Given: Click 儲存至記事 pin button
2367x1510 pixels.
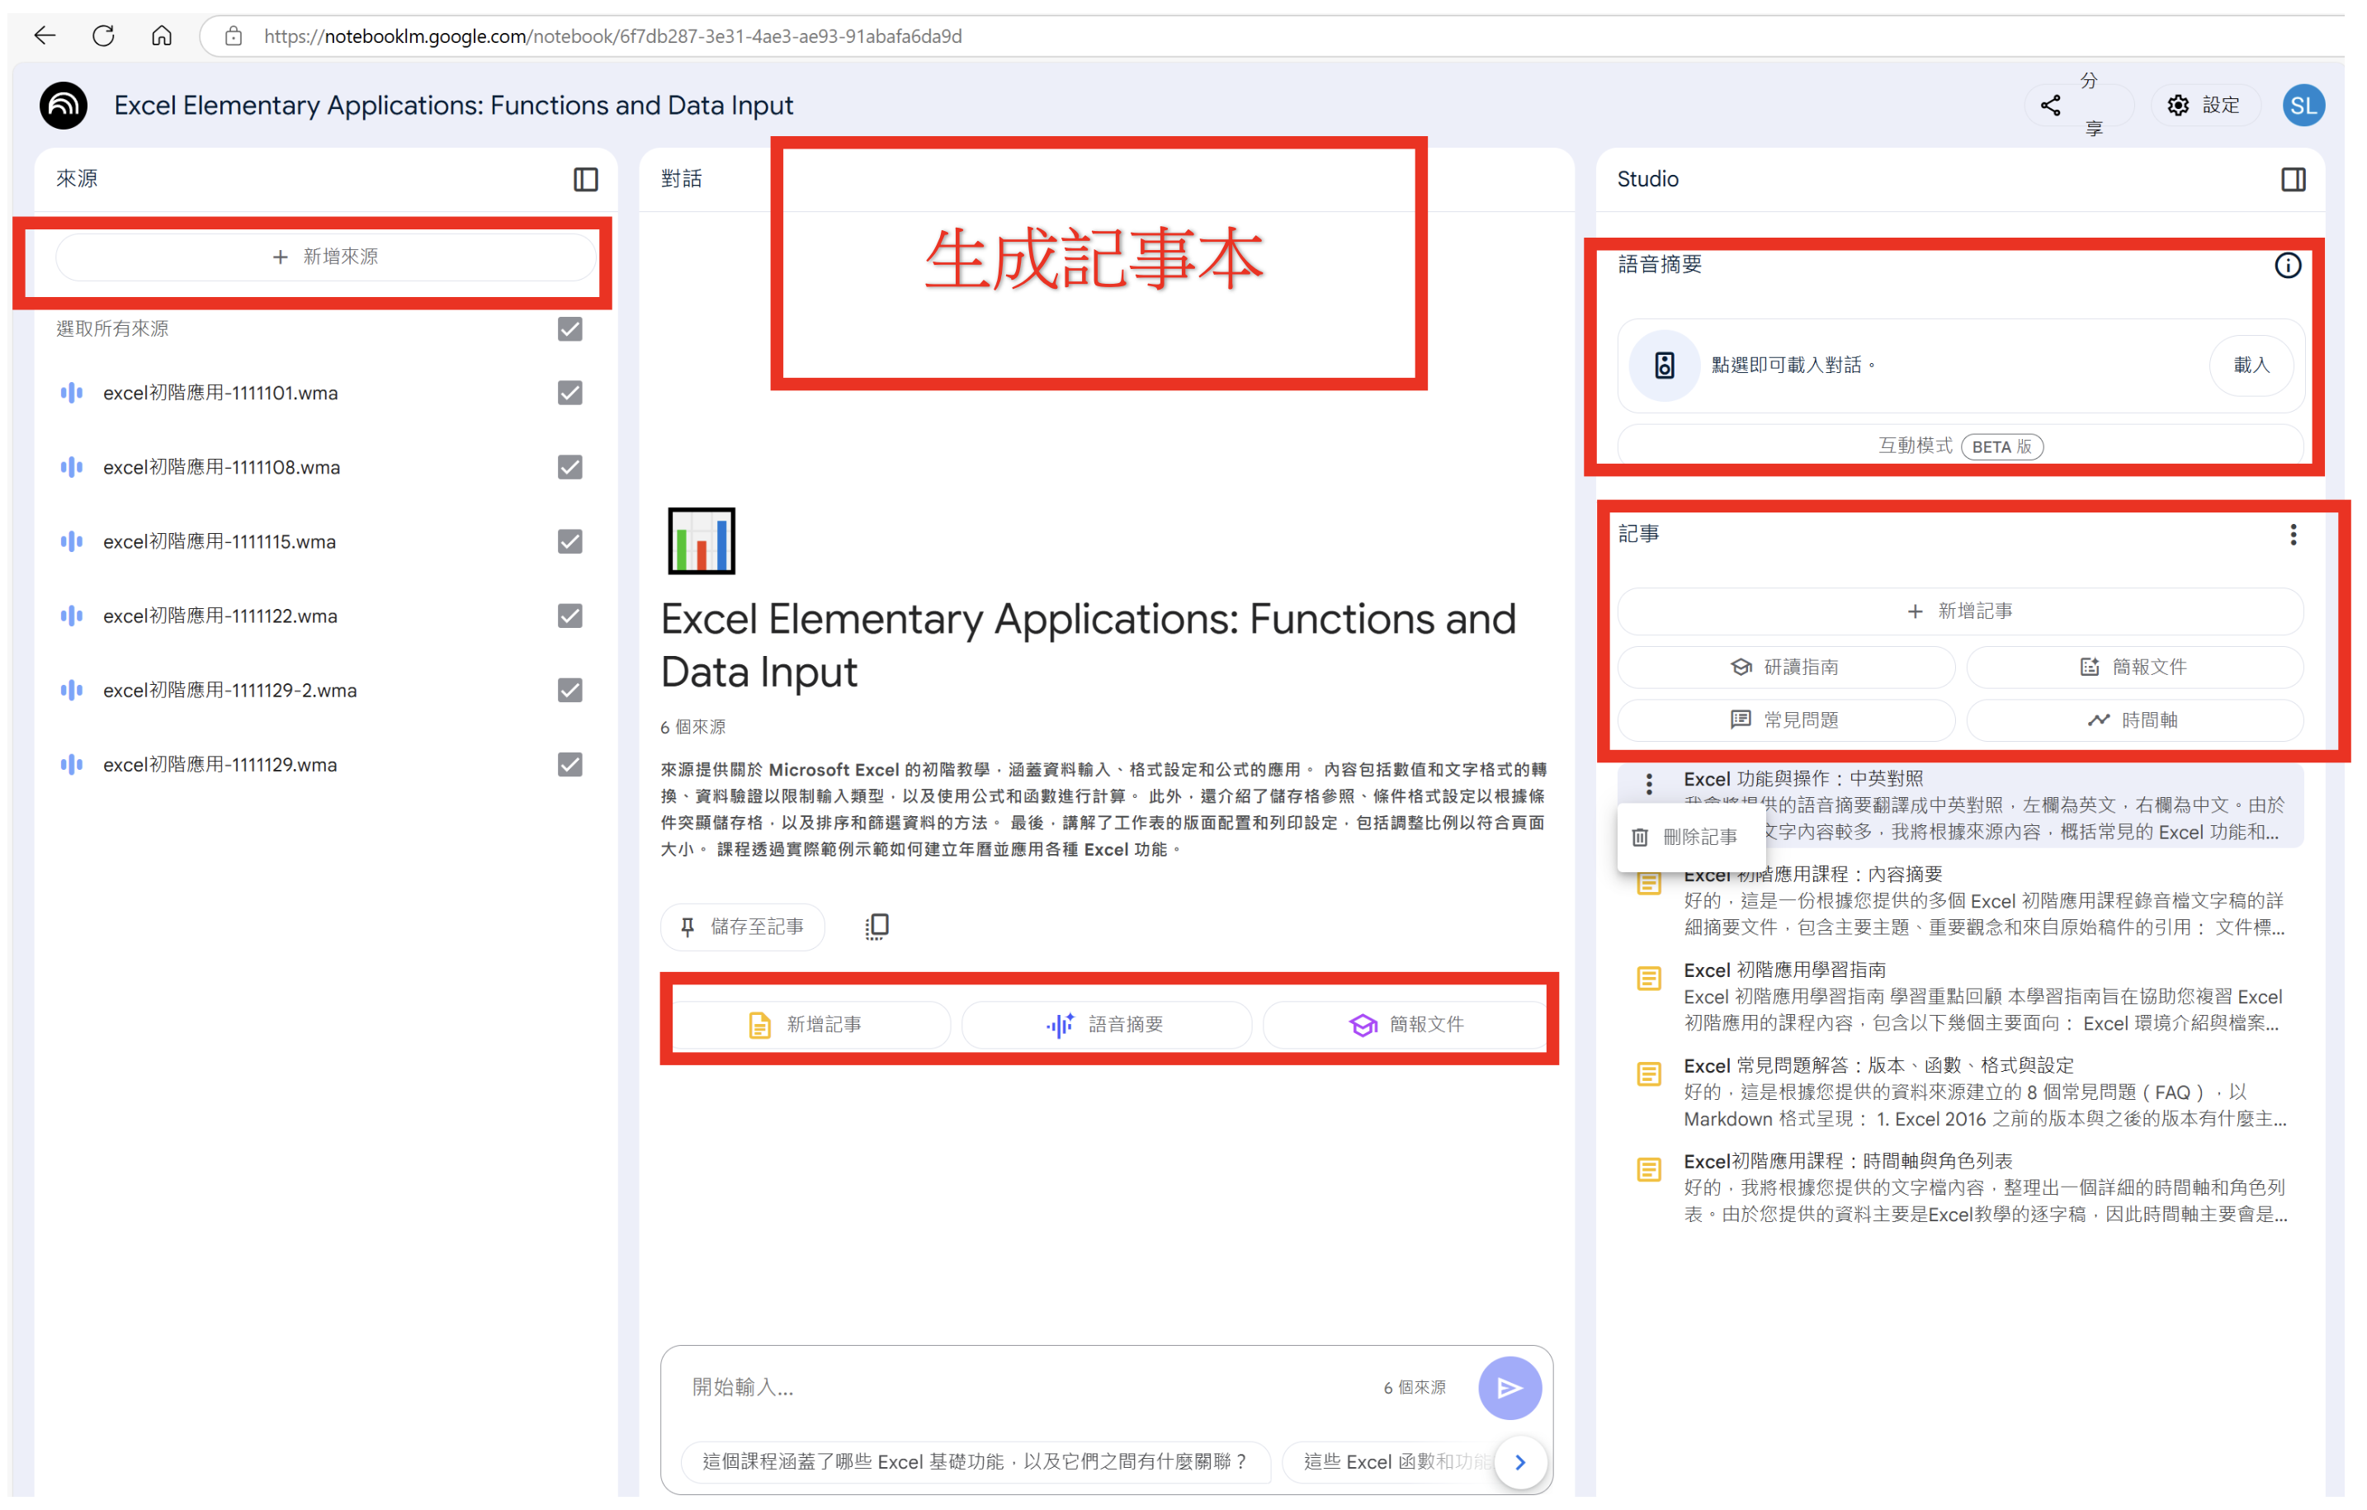Looking at the screenshot, I should point(742,927).
